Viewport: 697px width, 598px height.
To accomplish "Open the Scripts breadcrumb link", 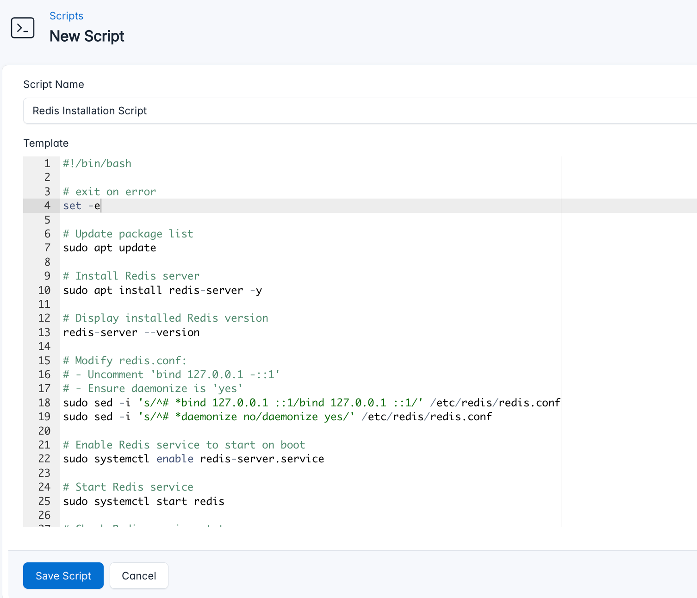I will (66, 16).
